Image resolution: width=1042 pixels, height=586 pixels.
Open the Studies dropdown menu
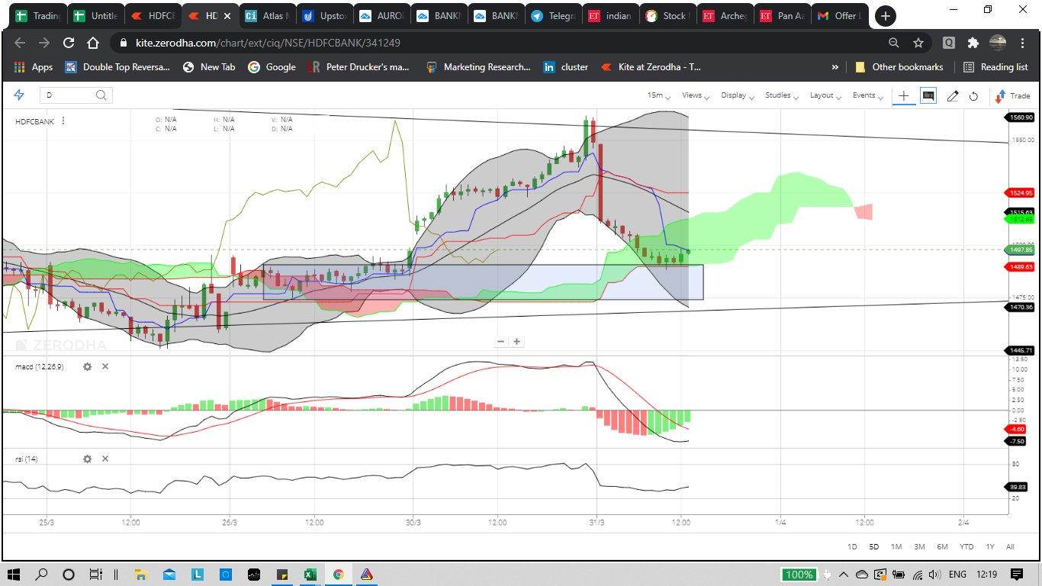tap(781, 95)
